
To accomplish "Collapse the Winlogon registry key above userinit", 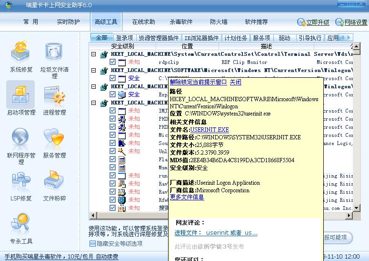I will (x=94, y=70).
